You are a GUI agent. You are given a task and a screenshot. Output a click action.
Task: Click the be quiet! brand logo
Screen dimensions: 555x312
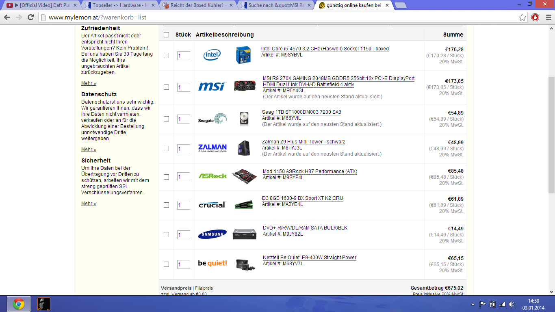pos(212,263)
